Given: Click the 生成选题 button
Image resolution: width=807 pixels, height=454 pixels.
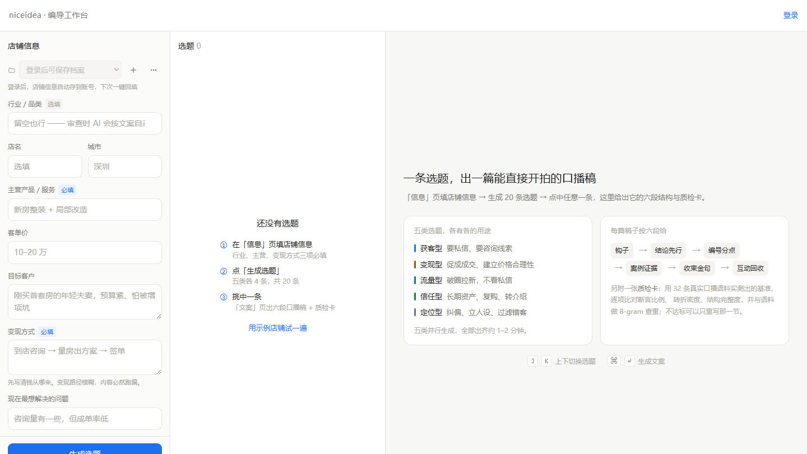Looking at the screenshot, I should pos(85,449).
